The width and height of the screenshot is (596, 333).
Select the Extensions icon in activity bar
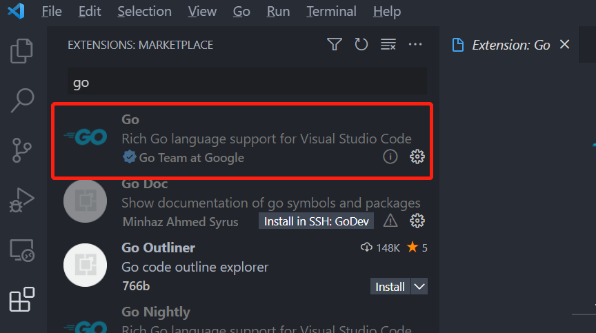(21, 300)
